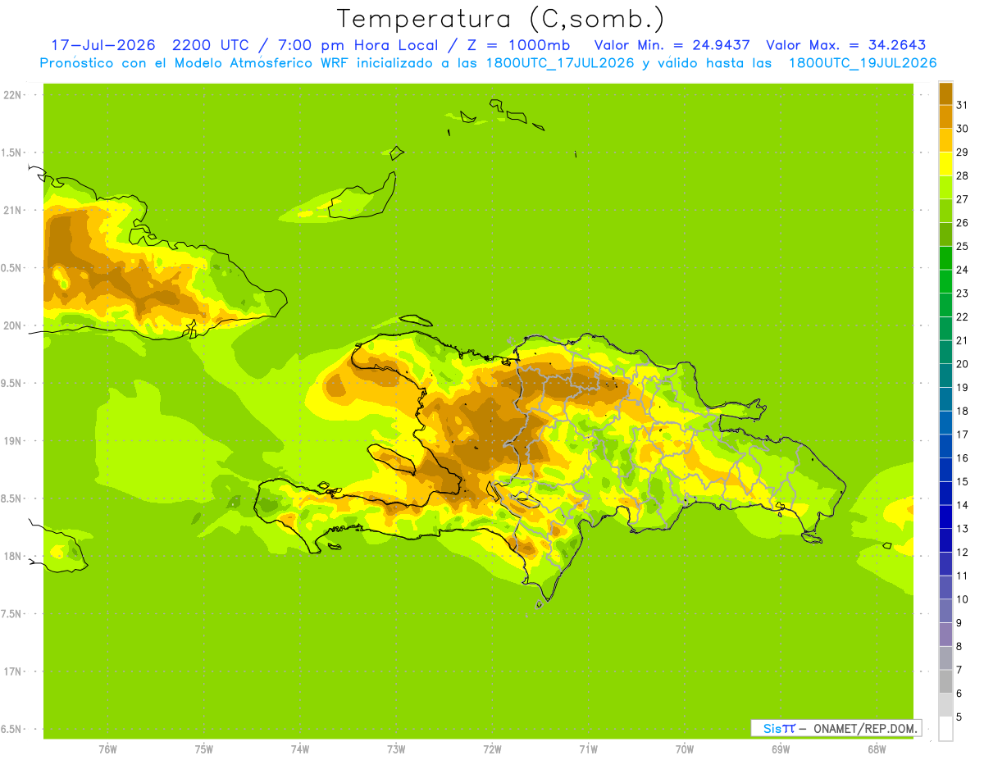The width and height of the screenshot is (984, 760).
Task: Select the initialization time '1800UTC_17JUL2026'
Action: [x=560, y=62]
